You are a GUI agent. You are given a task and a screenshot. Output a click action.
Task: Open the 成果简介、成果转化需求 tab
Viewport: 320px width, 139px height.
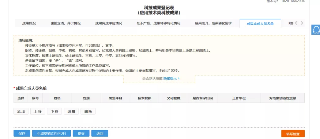213,23
